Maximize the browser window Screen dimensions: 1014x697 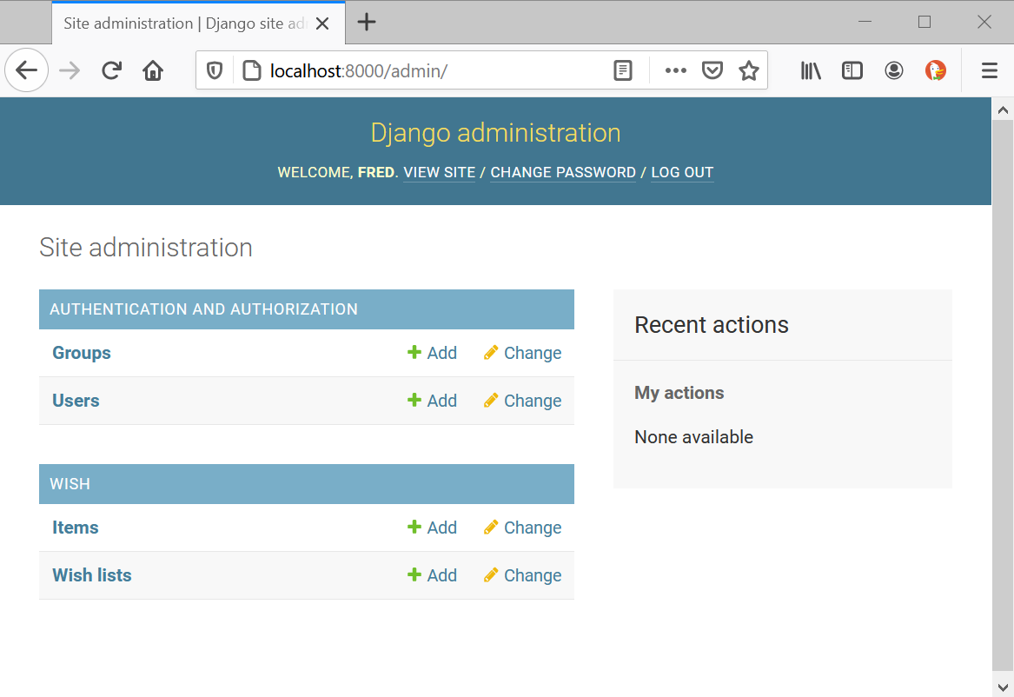pyautogui.click(x=925, y=22)
